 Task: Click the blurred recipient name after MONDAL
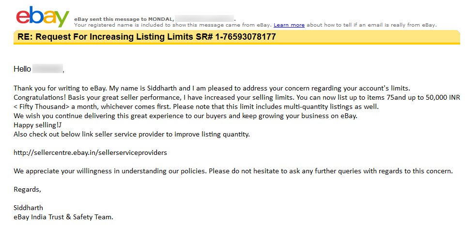(x=204, y=19)
